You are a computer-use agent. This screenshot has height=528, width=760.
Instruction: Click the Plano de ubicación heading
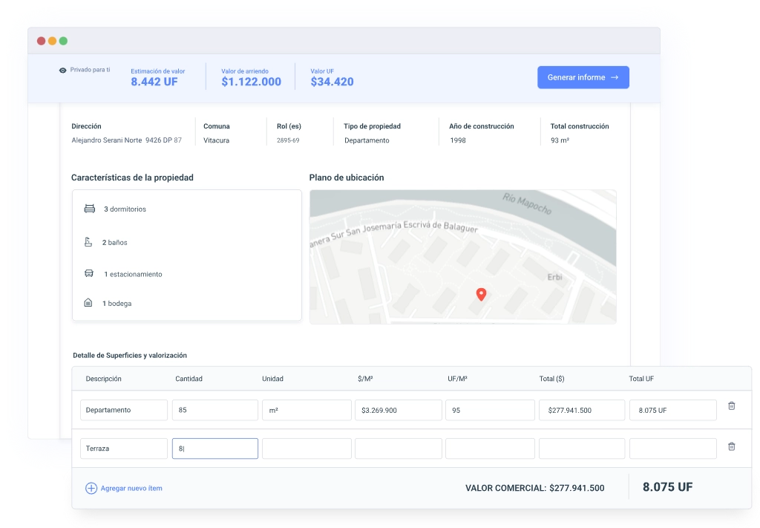(347, 177)
